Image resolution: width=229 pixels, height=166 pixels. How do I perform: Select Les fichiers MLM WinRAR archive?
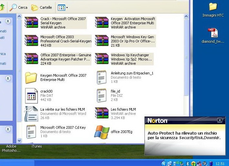(102, 114)
